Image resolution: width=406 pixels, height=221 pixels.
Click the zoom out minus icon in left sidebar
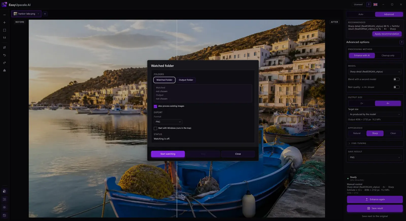(x=4, y=15)
